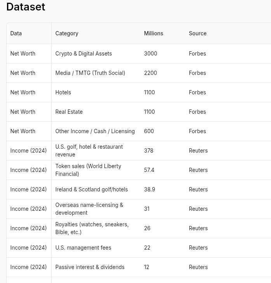Click Overseas name-licensing & development cell
The height and width of the screenshot is (283, 271).
click(96, 209)
